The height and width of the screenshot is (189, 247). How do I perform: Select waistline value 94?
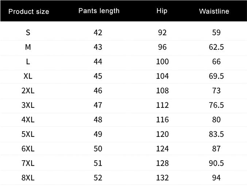216,178
